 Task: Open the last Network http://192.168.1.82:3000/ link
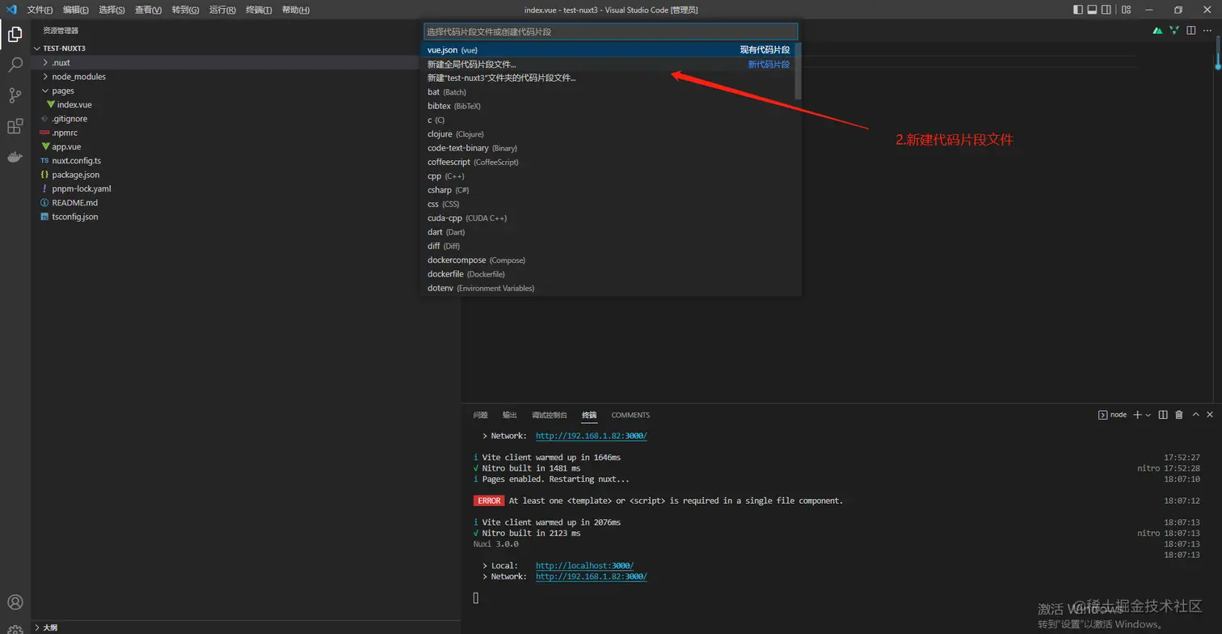(592, 577)
